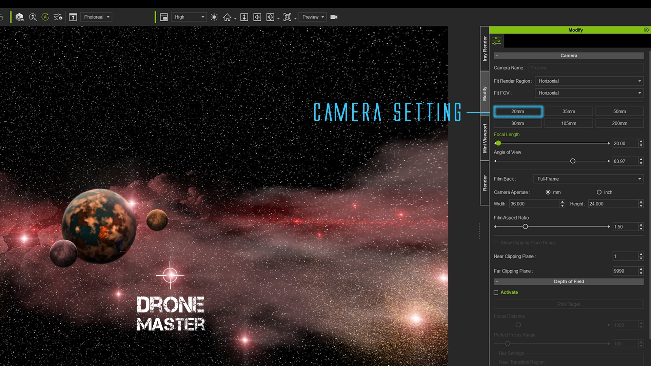Click the frame-selected focus icon
Screen dimensions: 651x366
[x=287, y=17]
